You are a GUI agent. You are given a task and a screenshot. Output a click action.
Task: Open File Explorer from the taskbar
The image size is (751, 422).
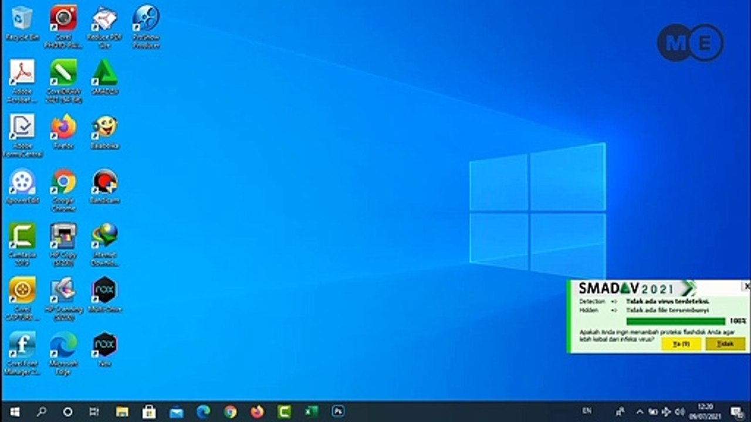coord(122,411)
